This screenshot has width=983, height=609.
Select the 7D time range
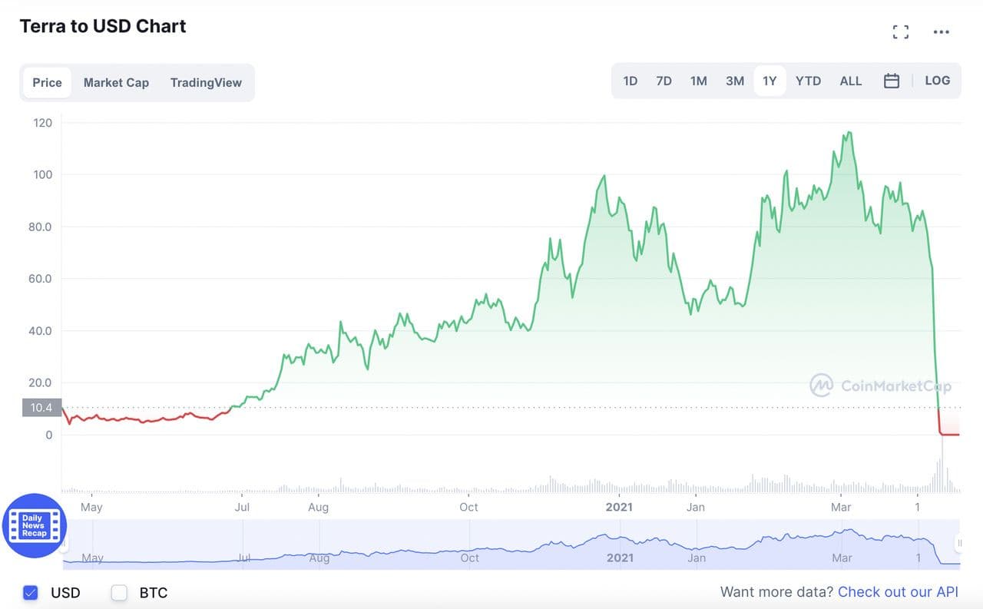(664, 81)
